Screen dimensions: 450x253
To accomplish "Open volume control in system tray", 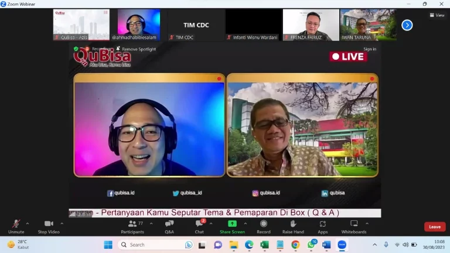I will pos(405,245).
